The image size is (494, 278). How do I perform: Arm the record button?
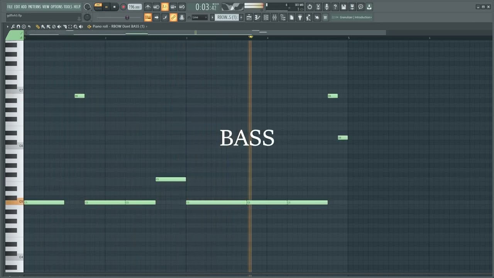123,7
